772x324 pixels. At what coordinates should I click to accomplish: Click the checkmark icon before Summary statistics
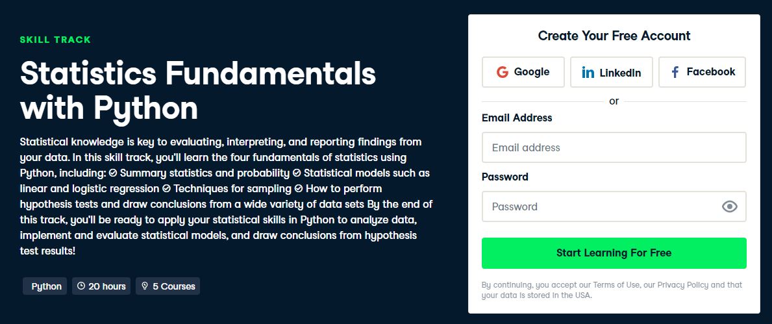coord(112,173)
